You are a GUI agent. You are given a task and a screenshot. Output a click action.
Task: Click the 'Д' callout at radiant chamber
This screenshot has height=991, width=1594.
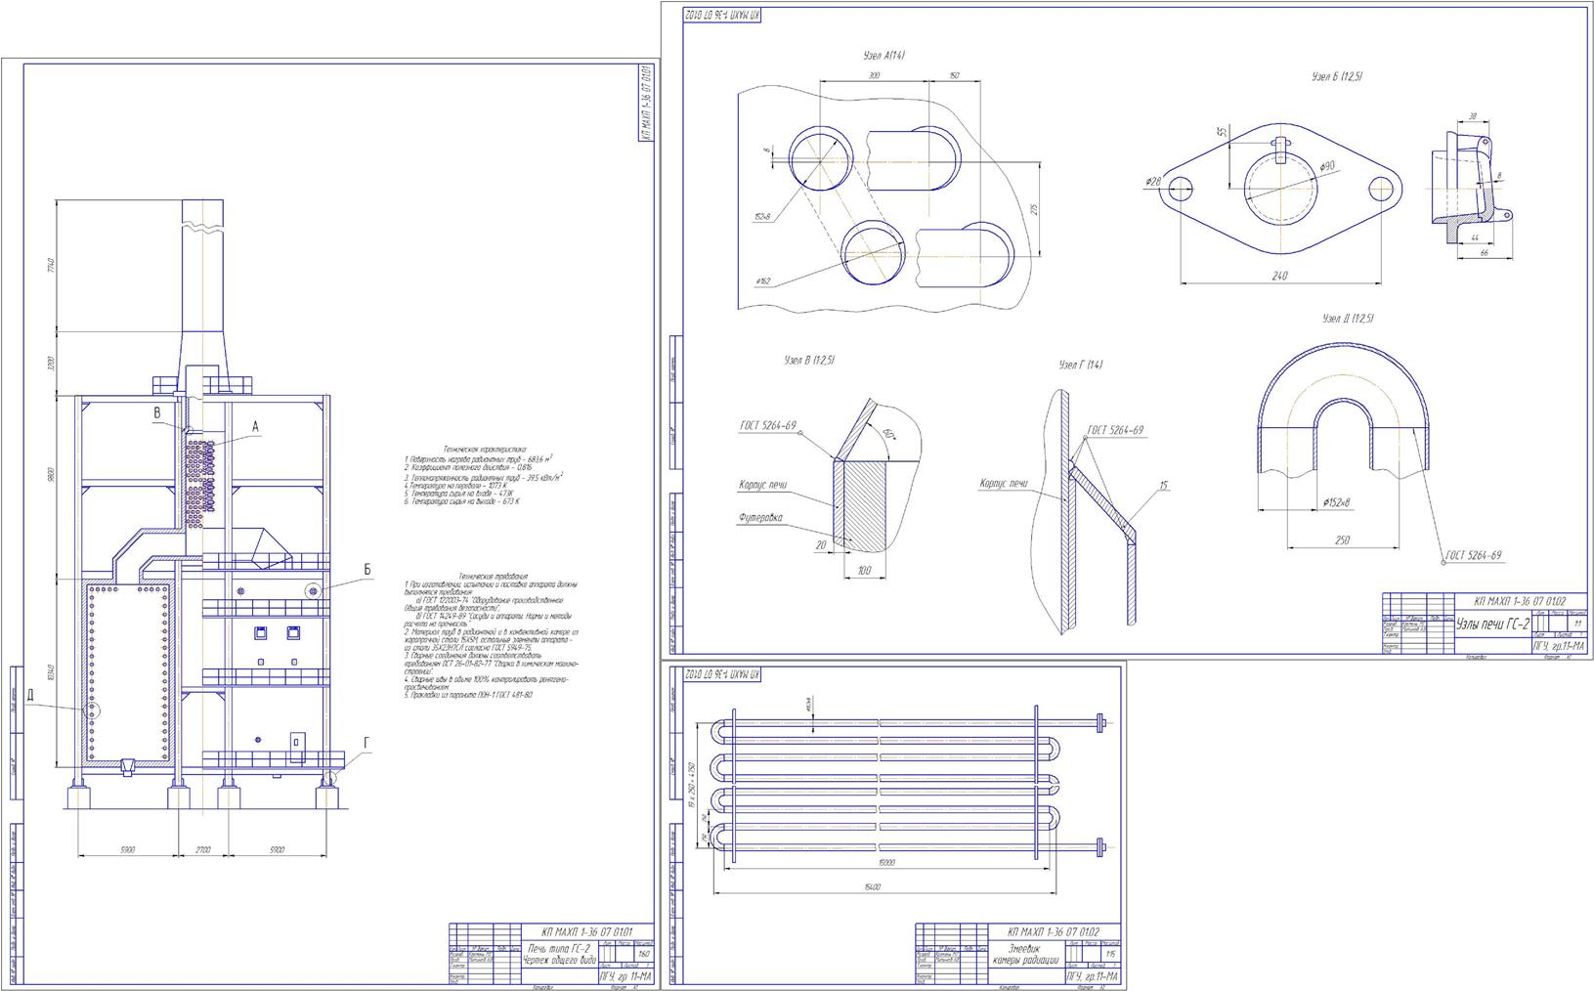coord(30,697)
